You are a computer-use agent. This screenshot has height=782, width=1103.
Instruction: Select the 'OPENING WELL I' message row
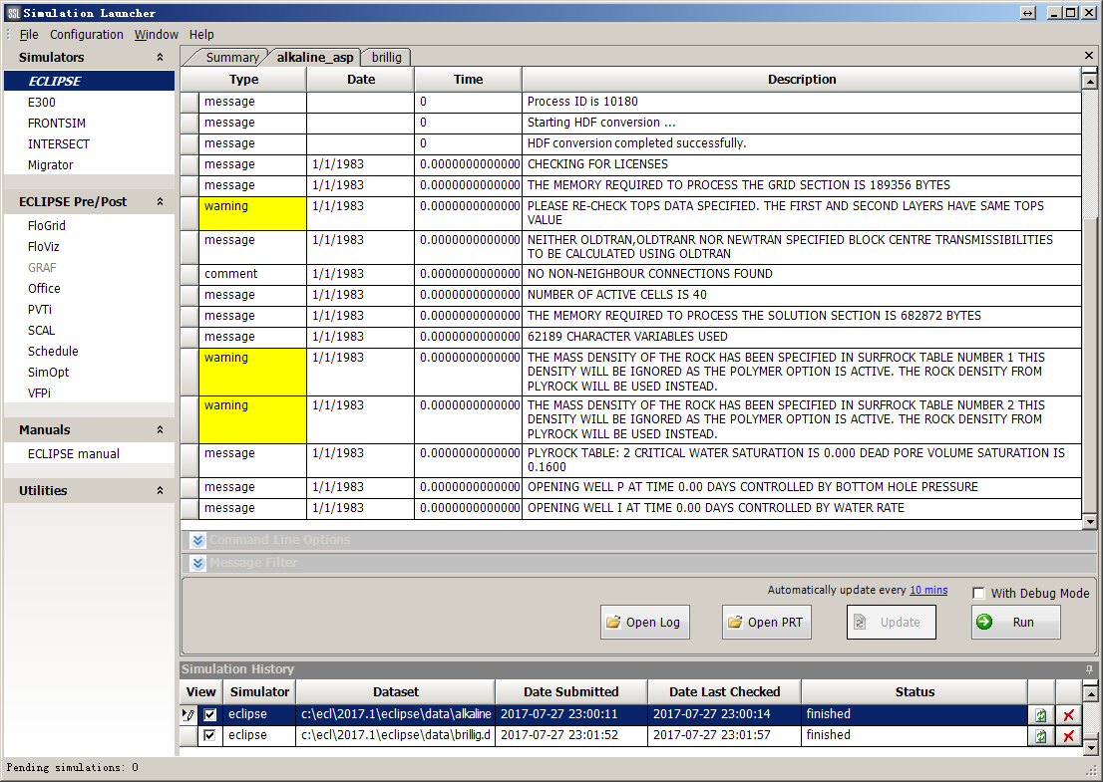click(631, 508)
